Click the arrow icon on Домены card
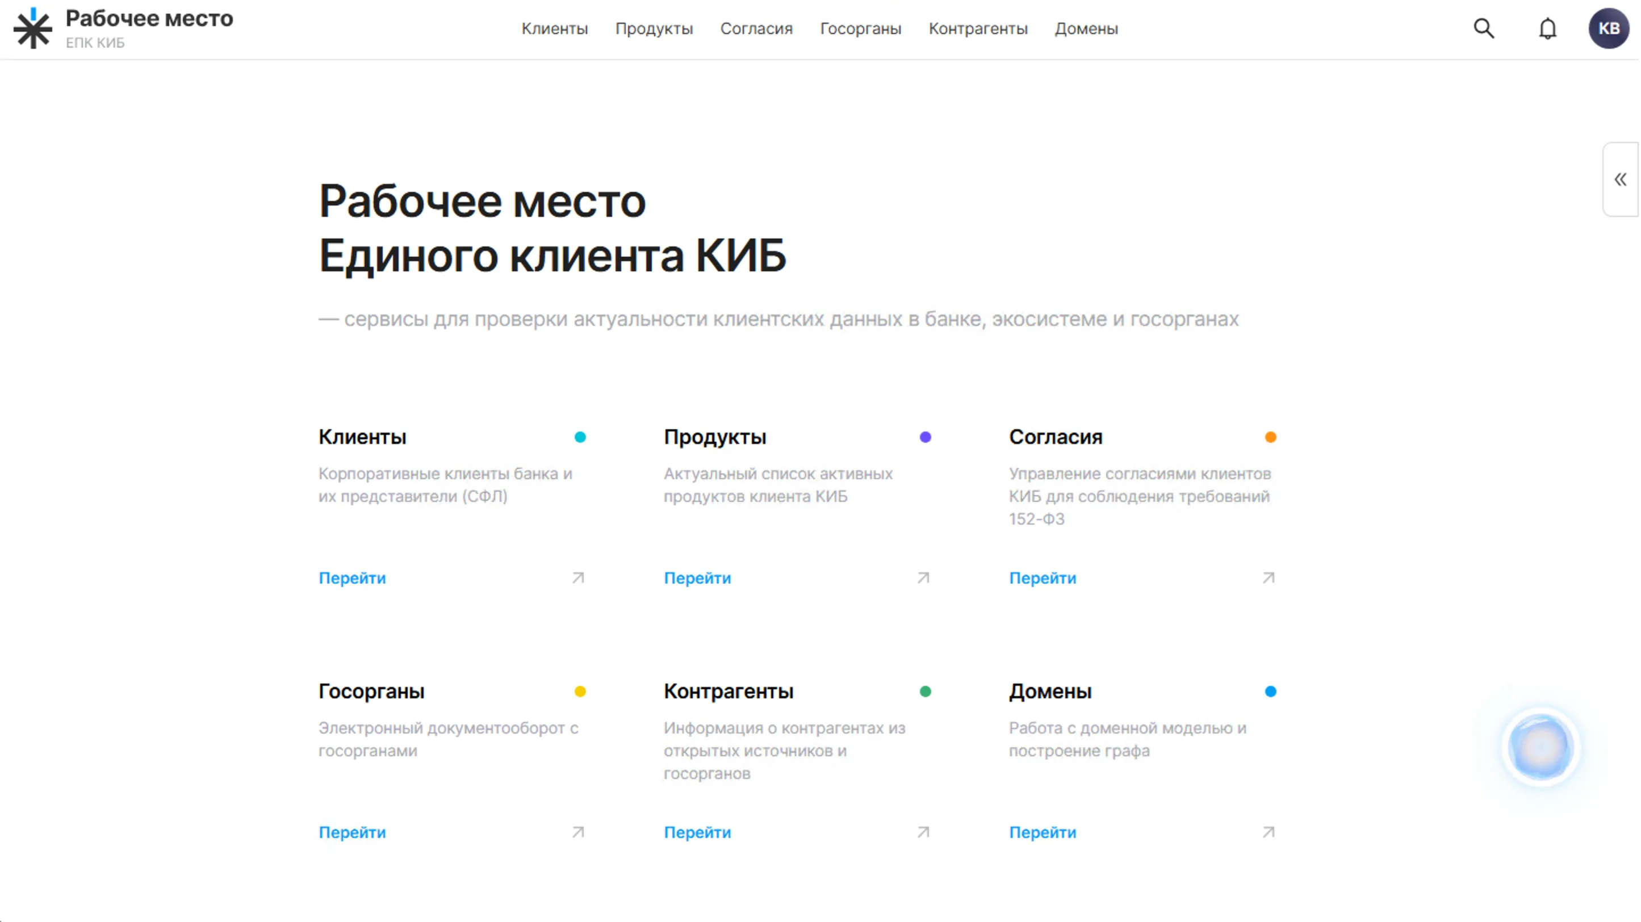1641x922 pixels. (1269, 832)
